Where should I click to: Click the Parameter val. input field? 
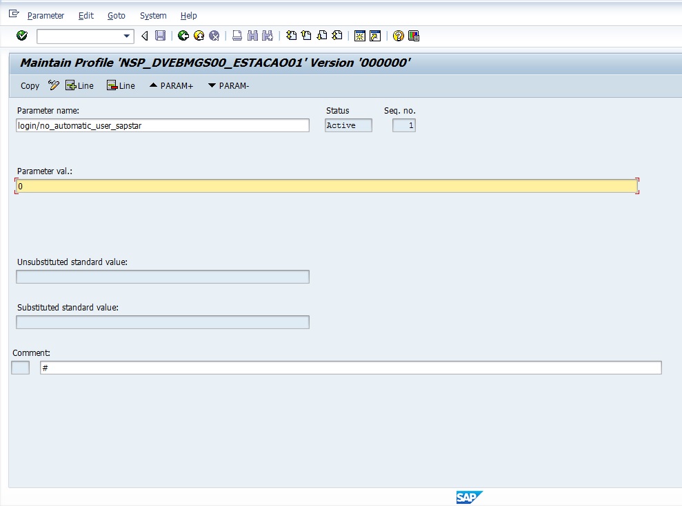326,186
